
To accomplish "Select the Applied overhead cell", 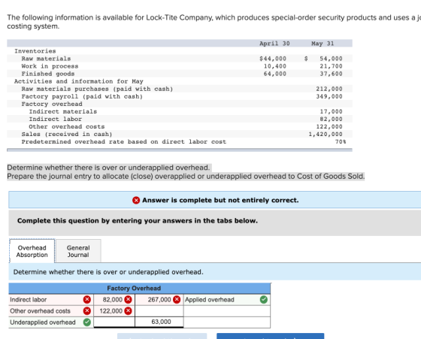I will coord(227,300).
